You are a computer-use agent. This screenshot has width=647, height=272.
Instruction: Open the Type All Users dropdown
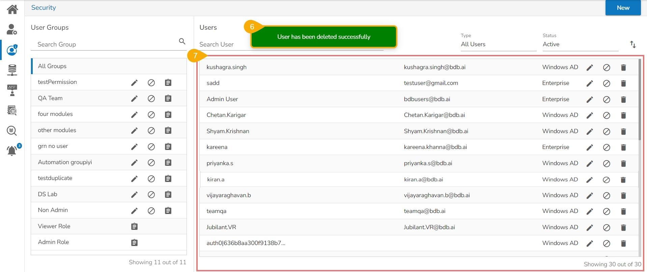pos(498,44)
